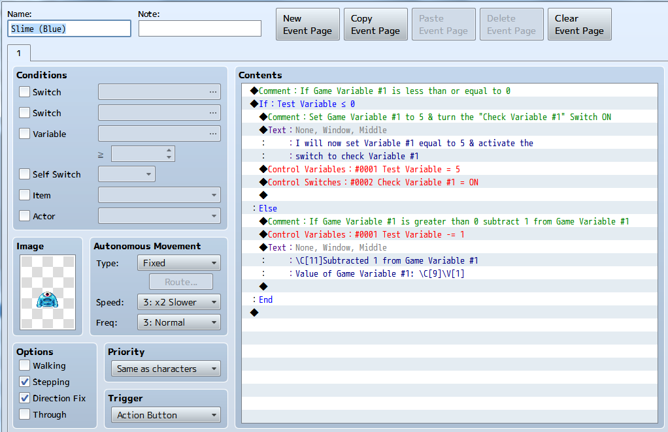Click the Copy Event Page button
This screenshot has width=668, height=432.
click(375, 25)
